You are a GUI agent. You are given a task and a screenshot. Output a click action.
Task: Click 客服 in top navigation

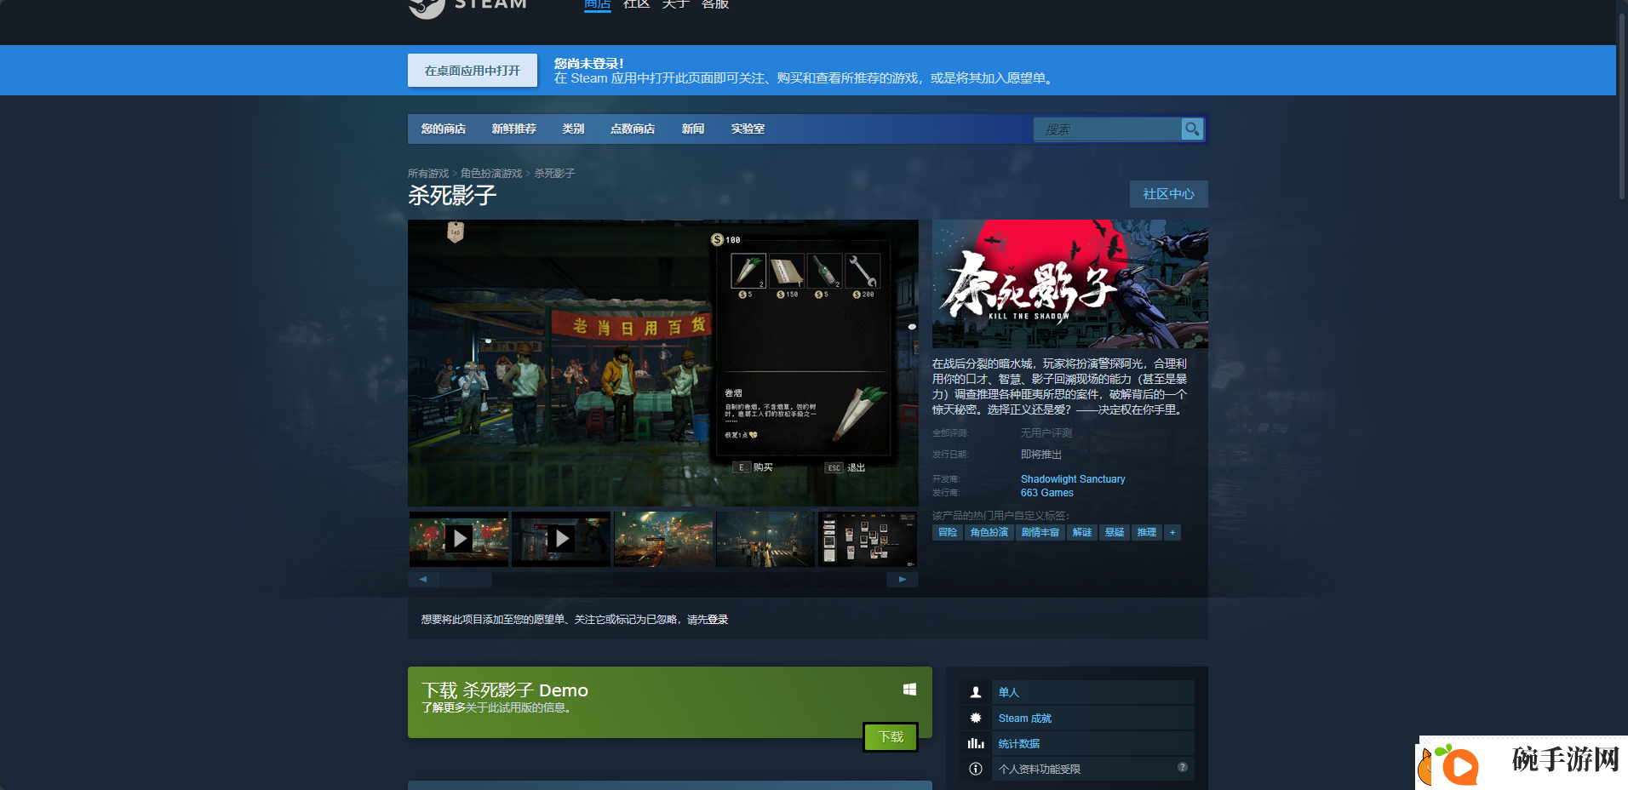[715, 4]
